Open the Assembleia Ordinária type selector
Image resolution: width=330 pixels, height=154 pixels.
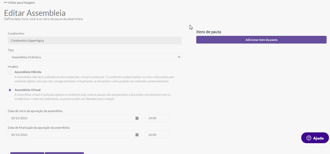pyautogui.click(x=95, y=57)
